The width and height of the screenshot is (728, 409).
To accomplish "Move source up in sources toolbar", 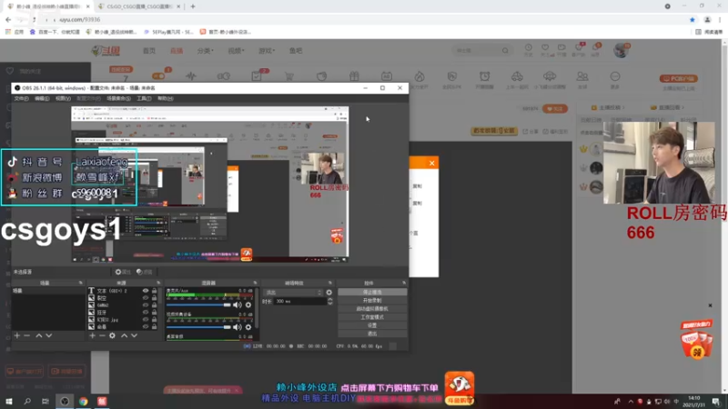I will tap(124, 335).
